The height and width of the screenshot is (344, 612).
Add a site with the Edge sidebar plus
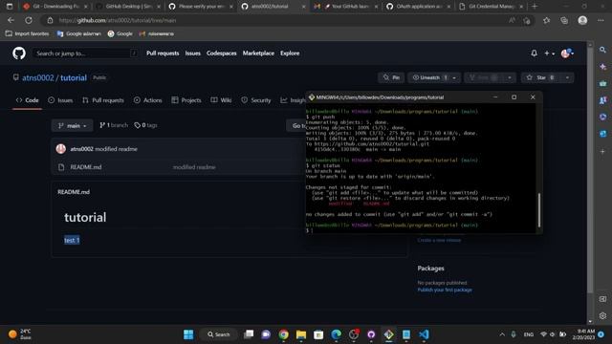602,151
